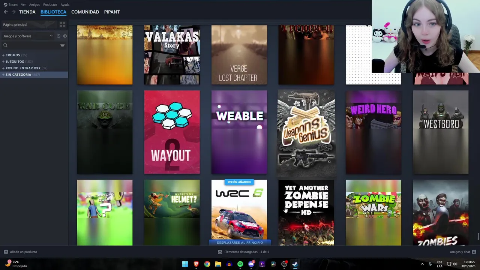Image resolution: width=480 pixels, height=270 pixels.
Task: Open The Darkest Crusade game cover
Action: tap(105, 55)
